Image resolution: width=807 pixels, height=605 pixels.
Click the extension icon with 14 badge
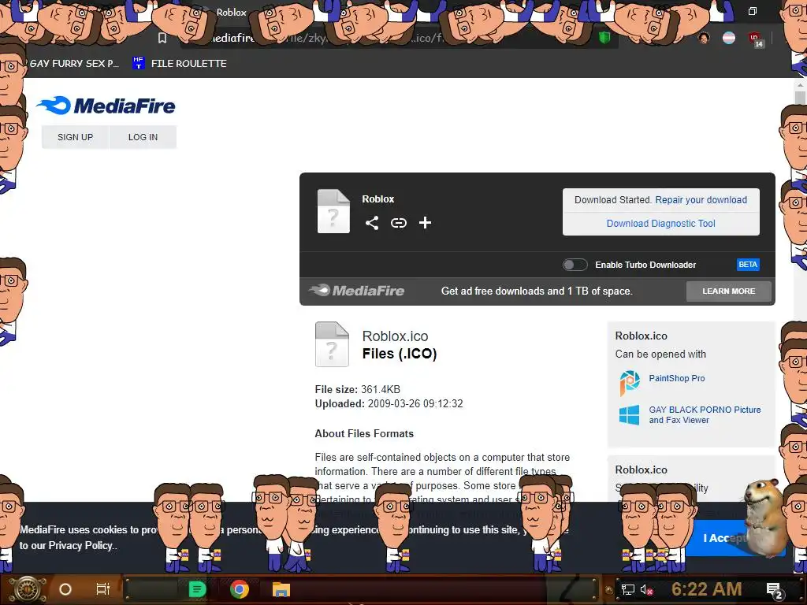pos(756,39)
